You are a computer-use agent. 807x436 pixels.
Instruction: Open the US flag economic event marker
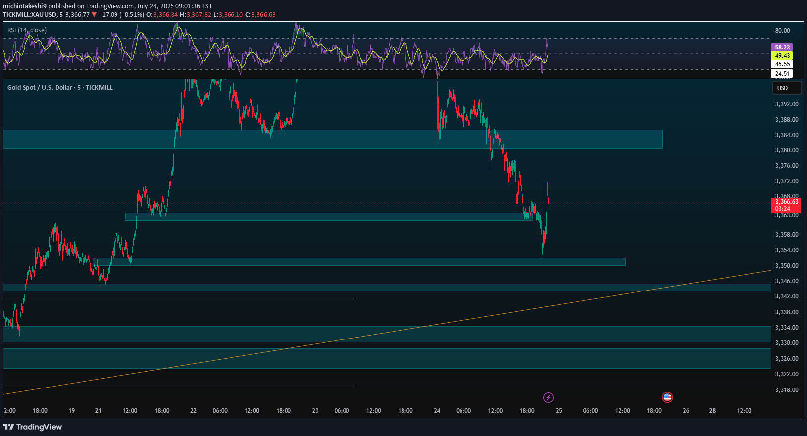(x=667, y=397)
